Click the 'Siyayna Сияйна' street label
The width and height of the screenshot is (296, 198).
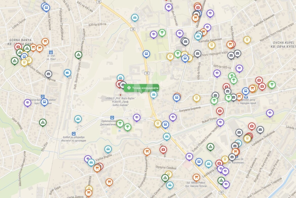click(x=166, y=167)
